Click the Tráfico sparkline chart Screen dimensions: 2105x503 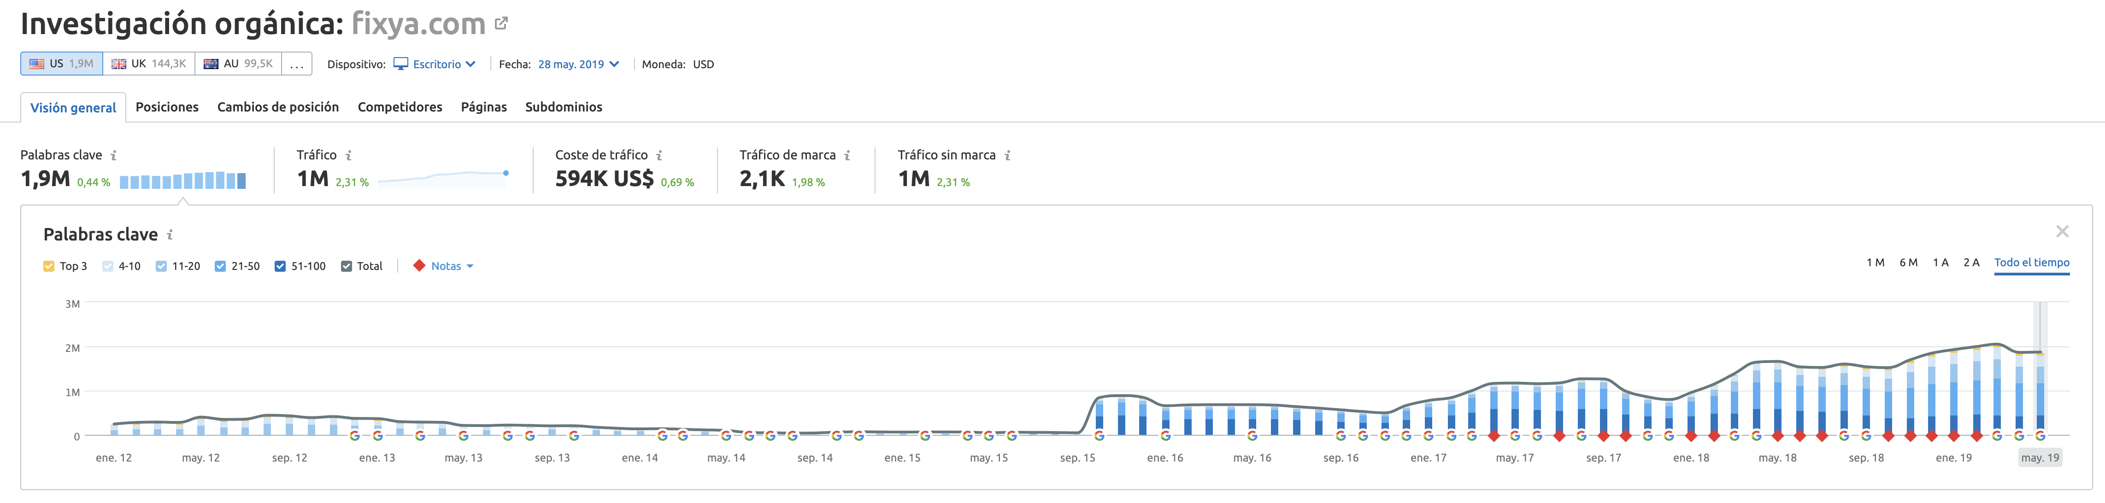(443, 179)
